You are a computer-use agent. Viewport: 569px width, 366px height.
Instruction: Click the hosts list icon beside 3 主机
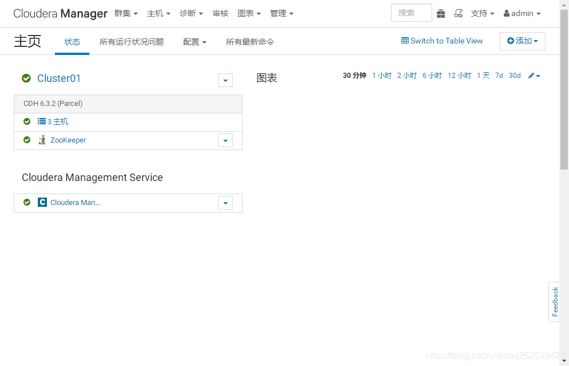tap(42, 121)
